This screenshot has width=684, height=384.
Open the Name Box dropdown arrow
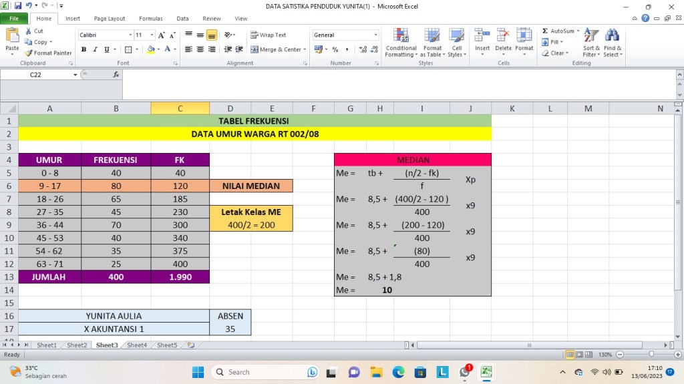point(75,75)
